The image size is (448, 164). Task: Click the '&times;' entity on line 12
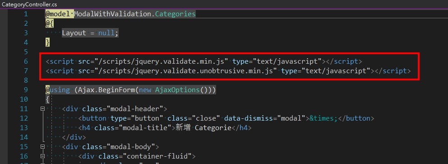point(323,118)
